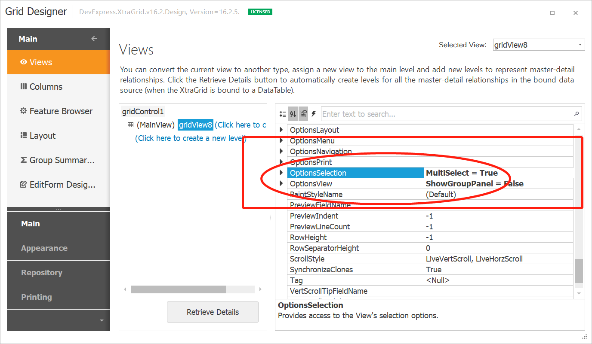592x344 pixels.
Task: Select the Tag property
Action: tap(296, 280)
